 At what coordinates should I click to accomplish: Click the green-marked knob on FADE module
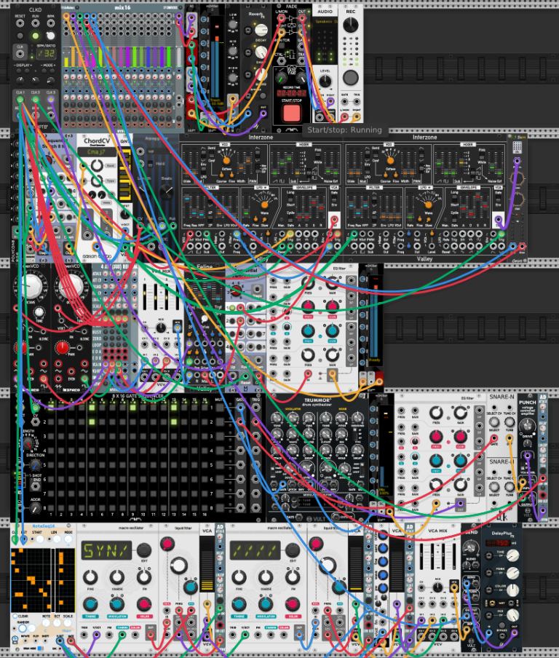(280, 79)
